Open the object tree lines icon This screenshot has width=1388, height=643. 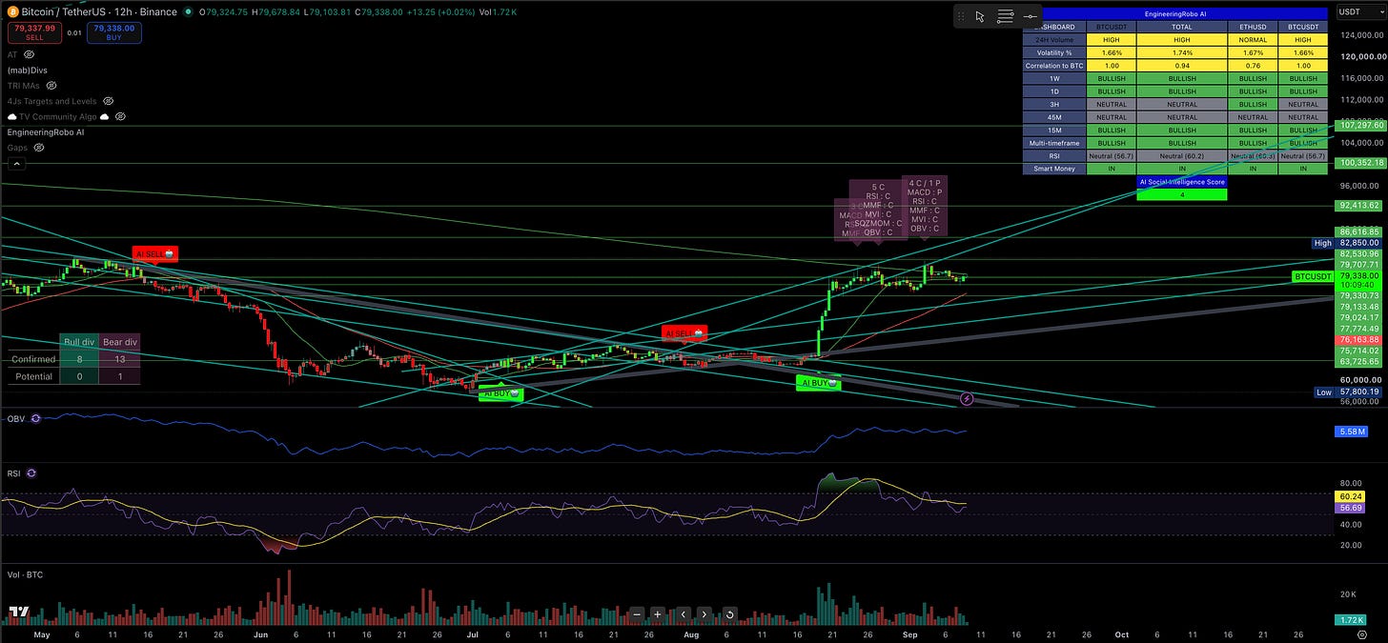point(1005,16)
